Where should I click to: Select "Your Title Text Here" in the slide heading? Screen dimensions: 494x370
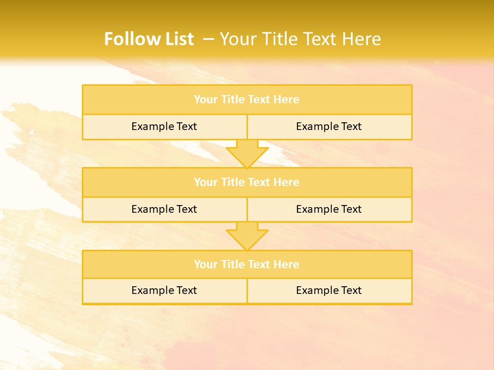301,39
